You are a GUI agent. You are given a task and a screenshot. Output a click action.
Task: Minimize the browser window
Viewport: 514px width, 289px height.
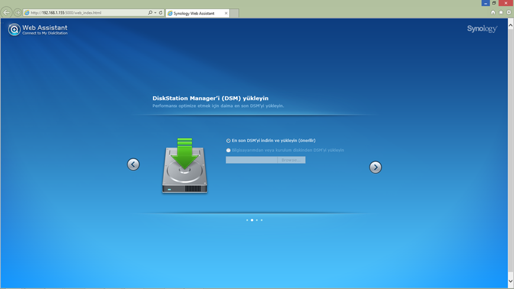(486, 3)
